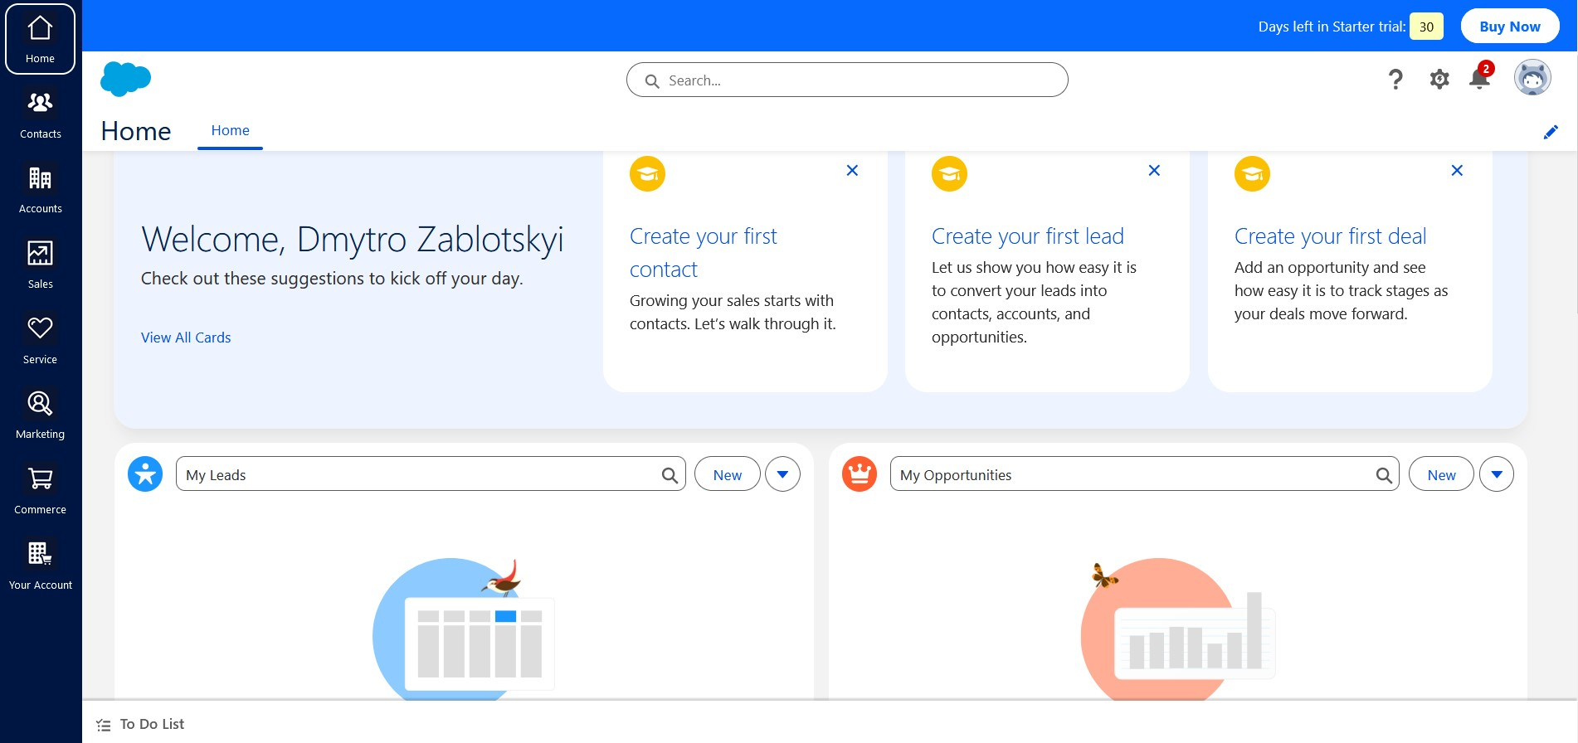Open Create your first lead link
This screenshot has height=743, width=1578.
click(1027, 236)
